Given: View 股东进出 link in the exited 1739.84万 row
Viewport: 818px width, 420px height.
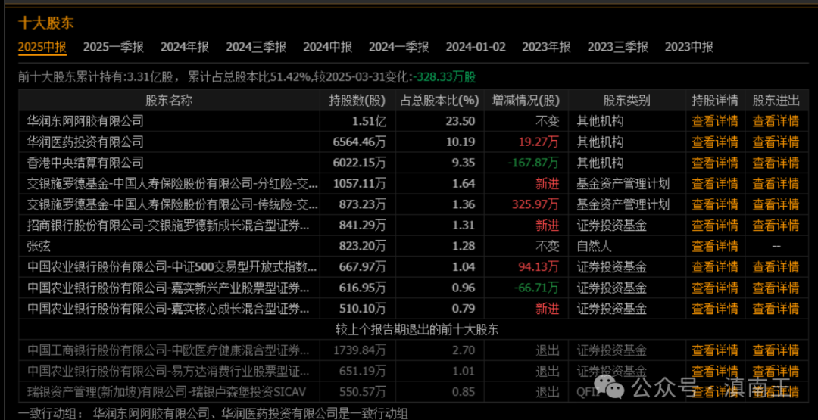Looking at the screenshot, I should 776,350.
